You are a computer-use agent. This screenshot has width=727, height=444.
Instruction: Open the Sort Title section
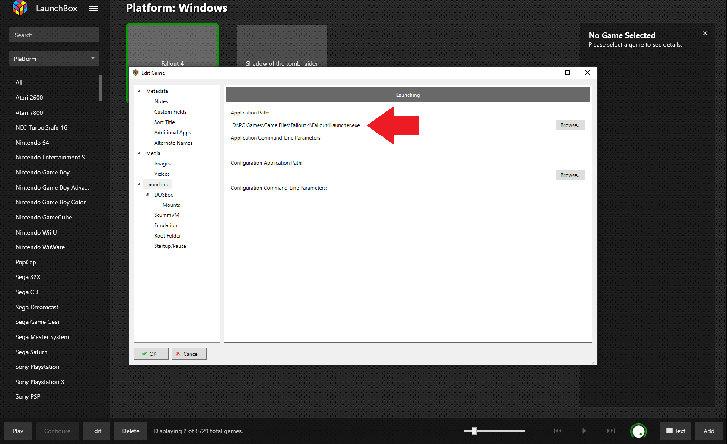(x=164, y=122)
